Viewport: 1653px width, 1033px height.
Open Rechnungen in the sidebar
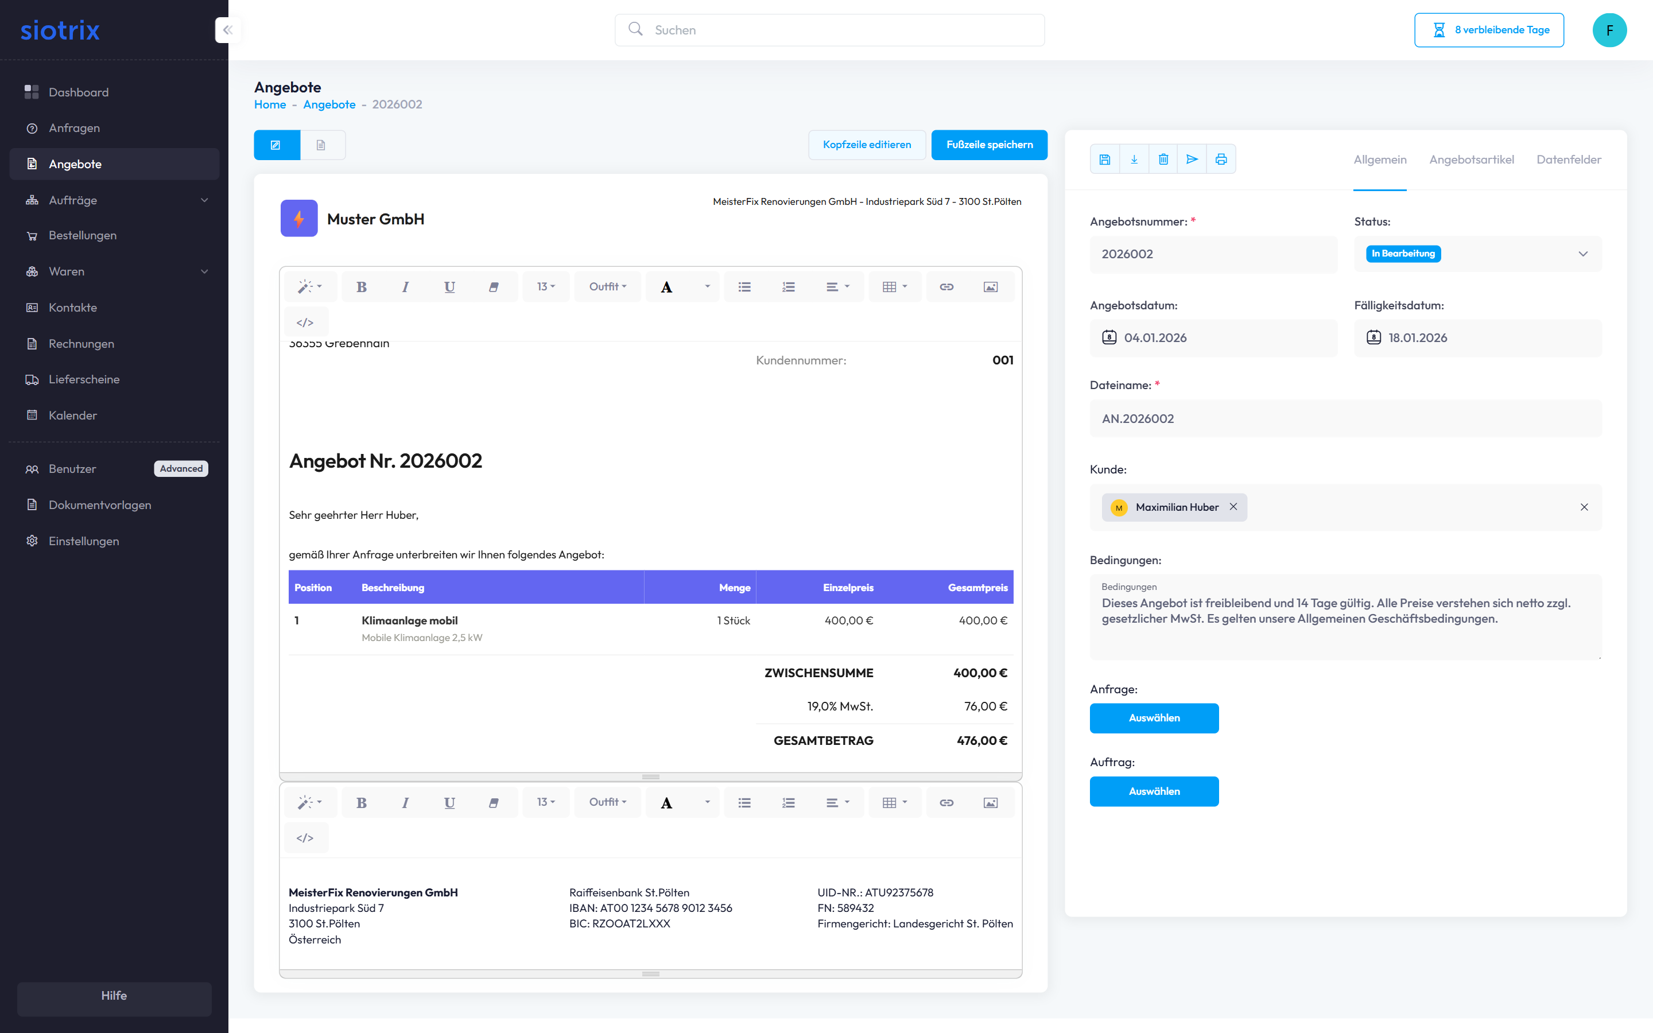(82, 344)
